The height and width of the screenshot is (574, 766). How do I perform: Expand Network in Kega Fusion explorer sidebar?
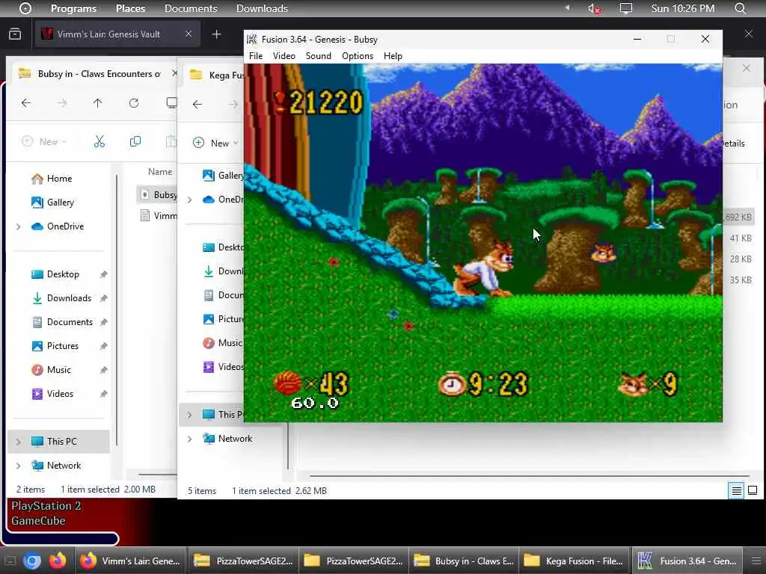coord(189,439)
